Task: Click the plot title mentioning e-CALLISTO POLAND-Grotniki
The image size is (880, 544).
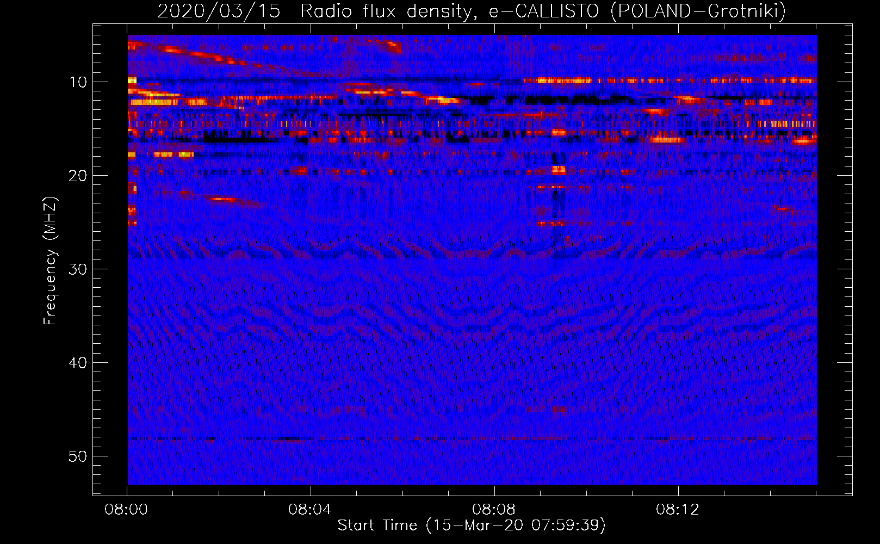Action: tap(472, 11)
